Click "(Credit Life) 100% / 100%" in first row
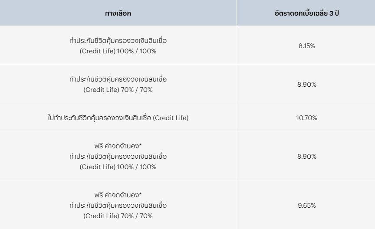Image resolution: width=375 pixels, height=229 pixels. click(118, 51)
